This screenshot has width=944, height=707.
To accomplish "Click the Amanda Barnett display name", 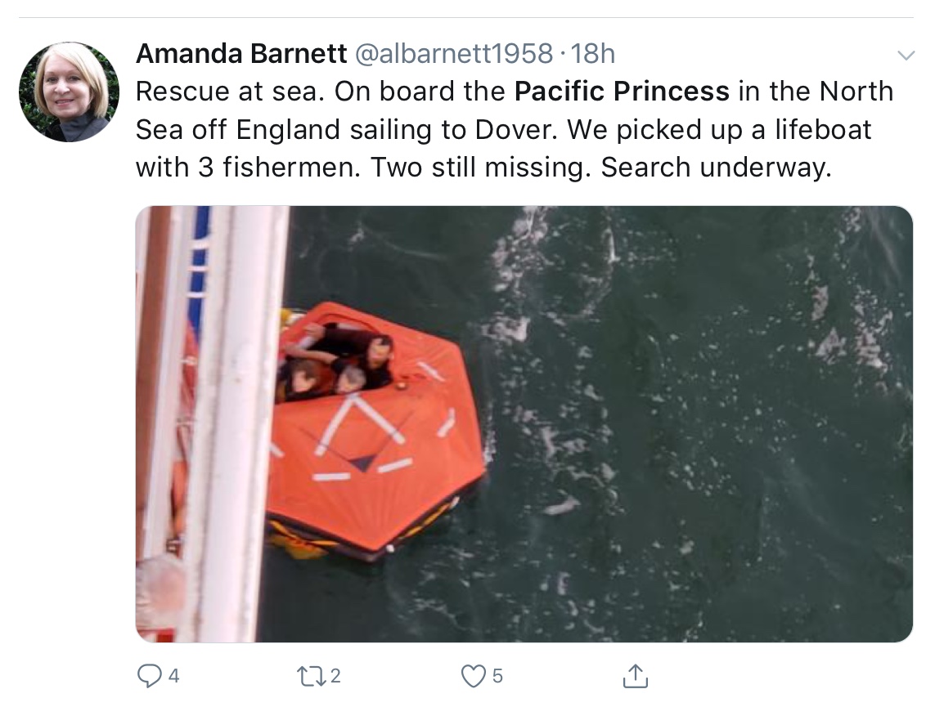I will click(241, 54).
